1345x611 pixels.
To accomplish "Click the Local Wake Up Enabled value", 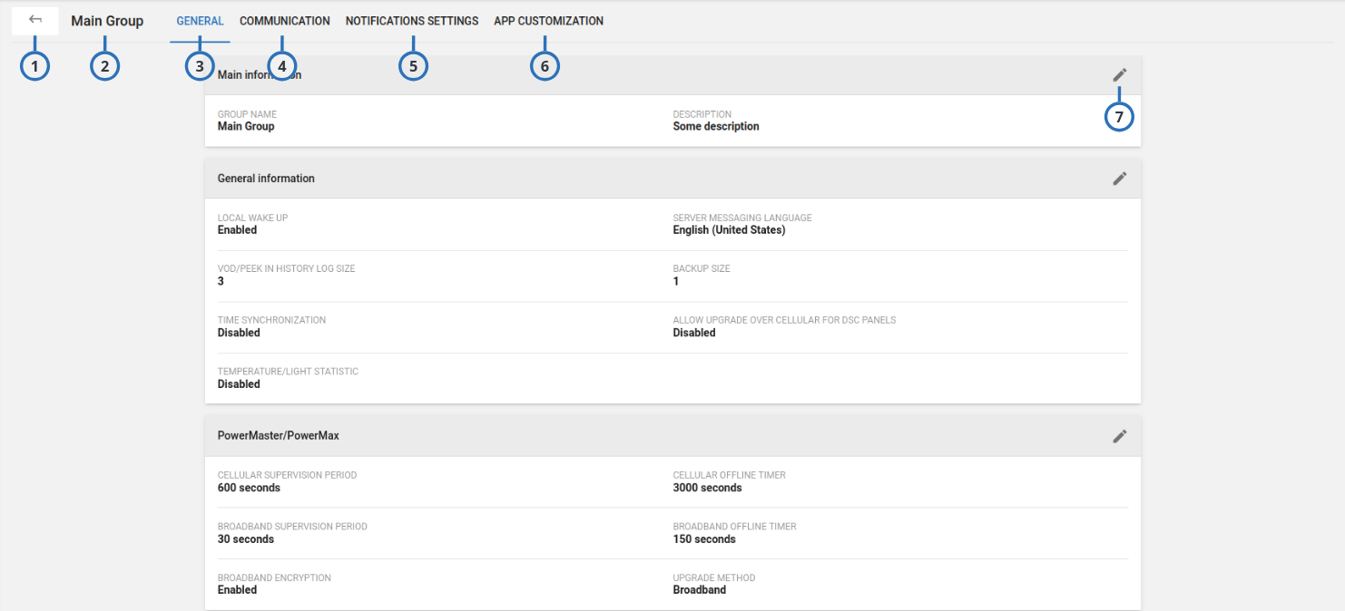I will point(237,230).
